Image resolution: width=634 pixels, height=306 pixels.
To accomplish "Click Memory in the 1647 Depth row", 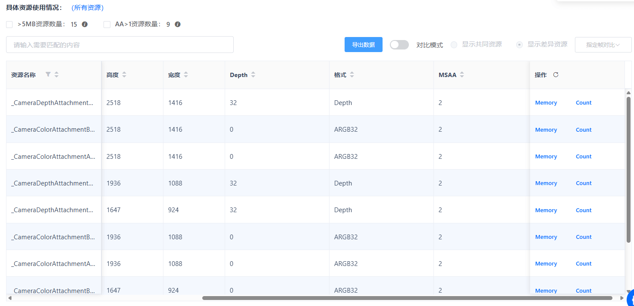I will [546, 210].
